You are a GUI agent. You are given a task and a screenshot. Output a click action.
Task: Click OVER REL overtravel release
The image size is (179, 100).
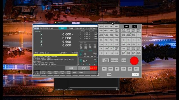click(x=116, y=49)
